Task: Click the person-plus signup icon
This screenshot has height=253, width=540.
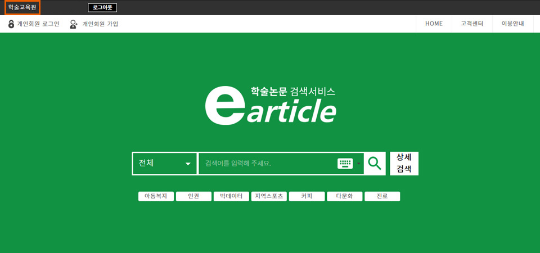Action: coord(73,24)
